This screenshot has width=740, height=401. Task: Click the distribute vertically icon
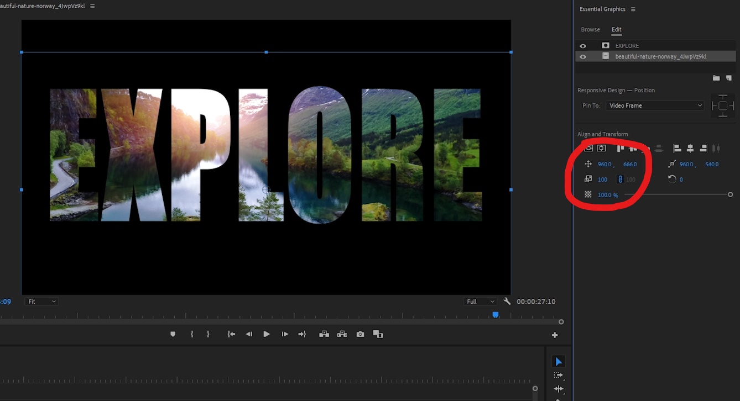click(x=658, y=148)
